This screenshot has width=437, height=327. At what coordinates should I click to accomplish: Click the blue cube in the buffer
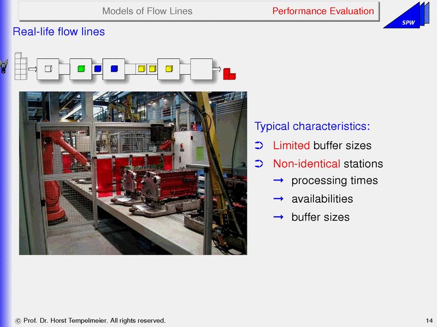97,69
